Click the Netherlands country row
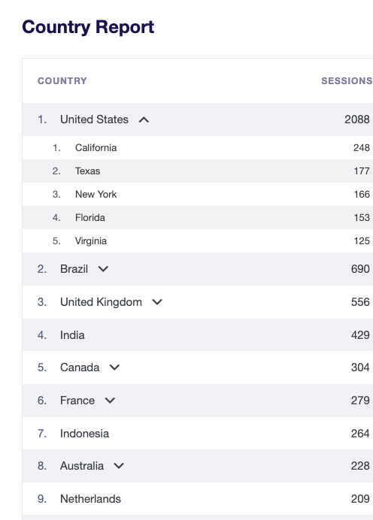 pos(198,499)
